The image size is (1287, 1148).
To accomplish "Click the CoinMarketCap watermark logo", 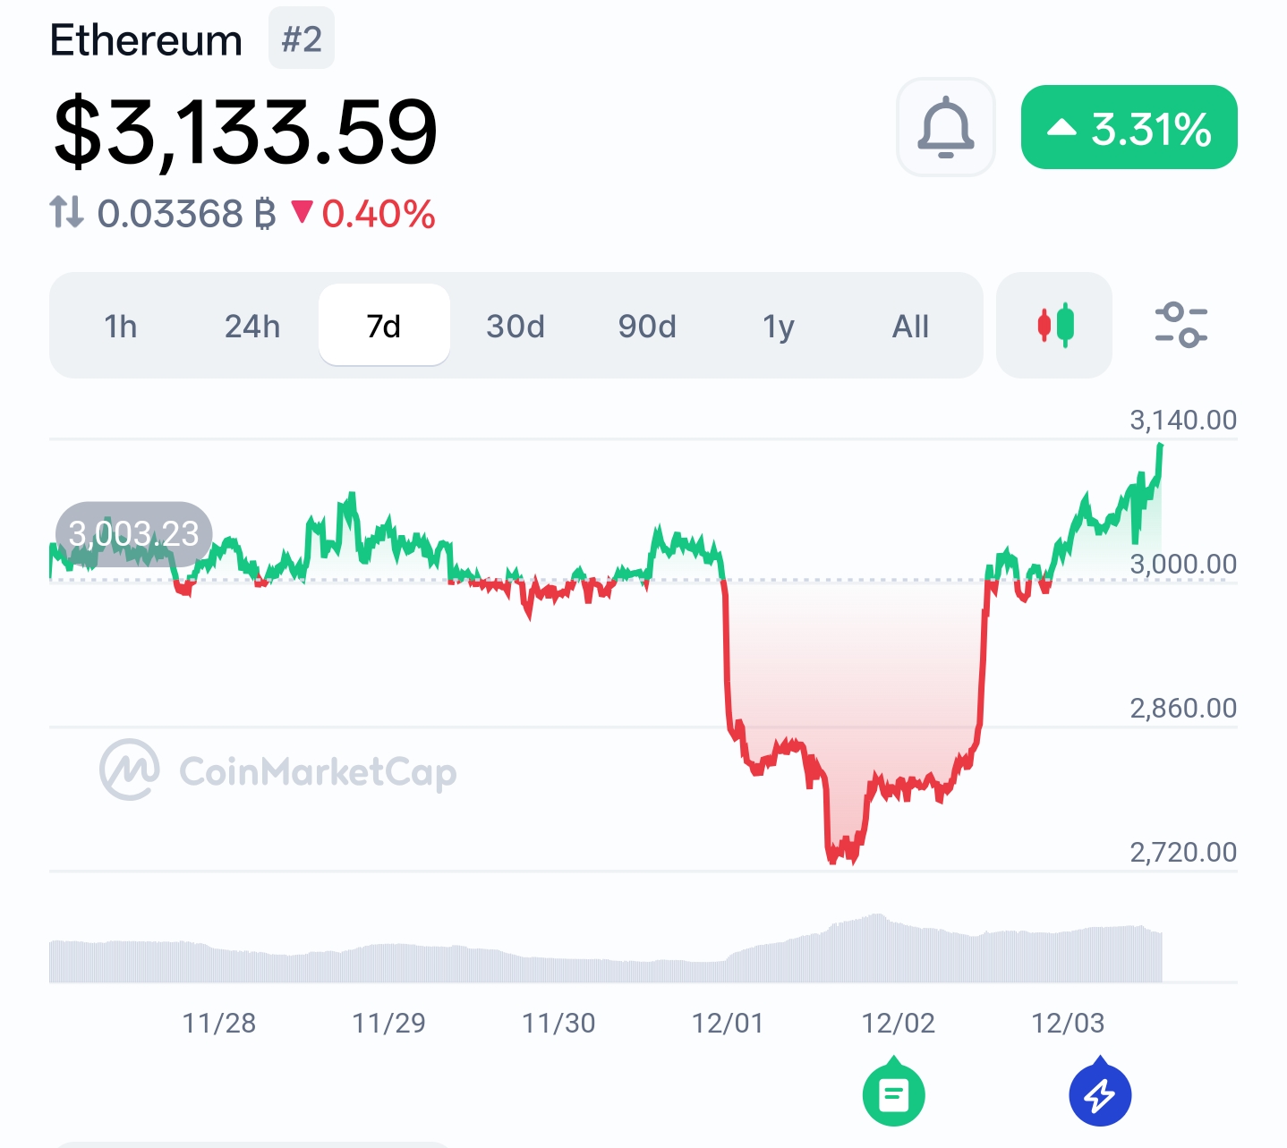I will click(x=277, y=770).
